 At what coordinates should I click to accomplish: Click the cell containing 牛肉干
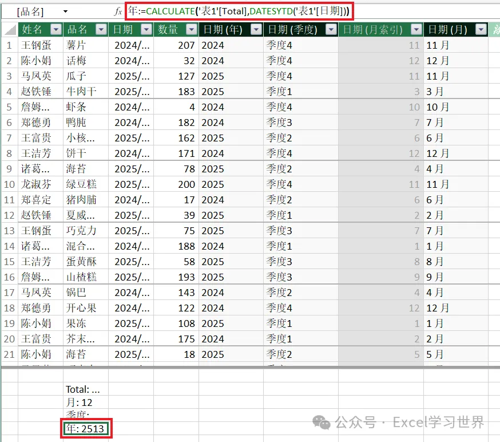coord(86,92)
